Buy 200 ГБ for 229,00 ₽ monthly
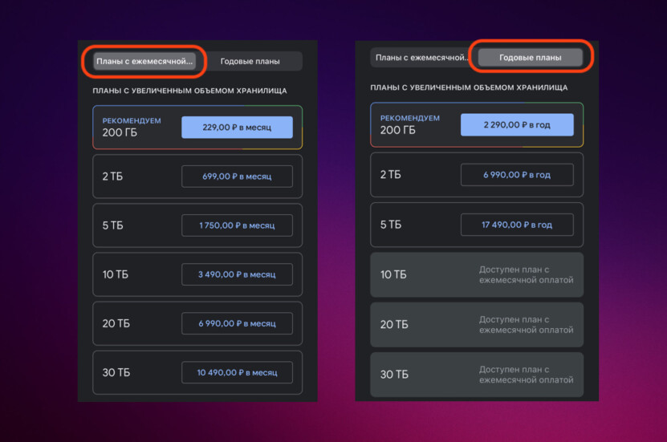The width and height of the screenshot is (667, 442). 237,128
